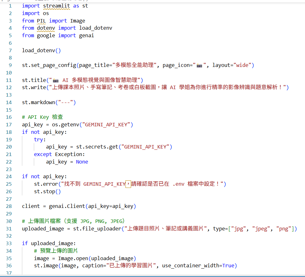
Task: Click "genai.Client" on line 28
Action: [67, 206]
